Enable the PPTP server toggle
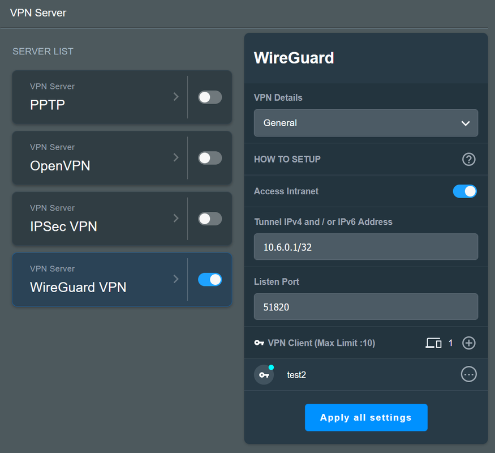This screenshot has height=453, width=495. (x=210, y=97)
